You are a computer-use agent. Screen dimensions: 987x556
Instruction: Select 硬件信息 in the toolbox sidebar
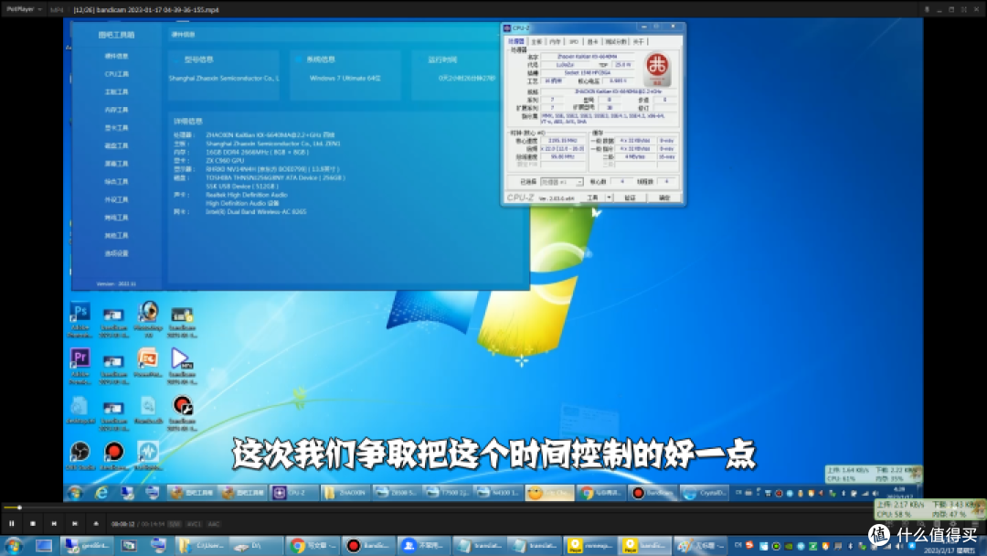point(116,56)
